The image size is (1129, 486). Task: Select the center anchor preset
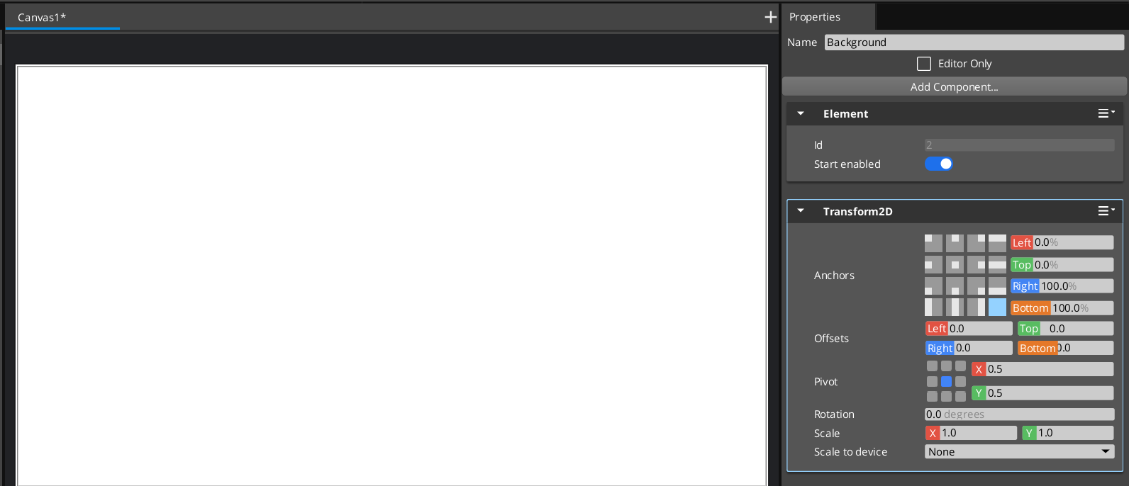(x=955, y=265)
